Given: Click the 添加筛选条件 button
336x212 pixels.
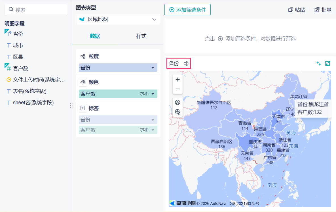Looking at the screenshot, I should (187, 10).
